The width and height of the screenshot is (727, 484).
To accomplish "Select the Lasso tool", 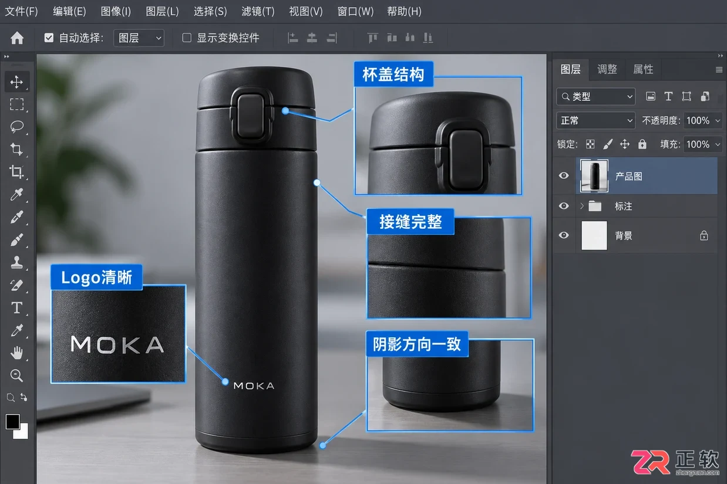I will [16, 127].
